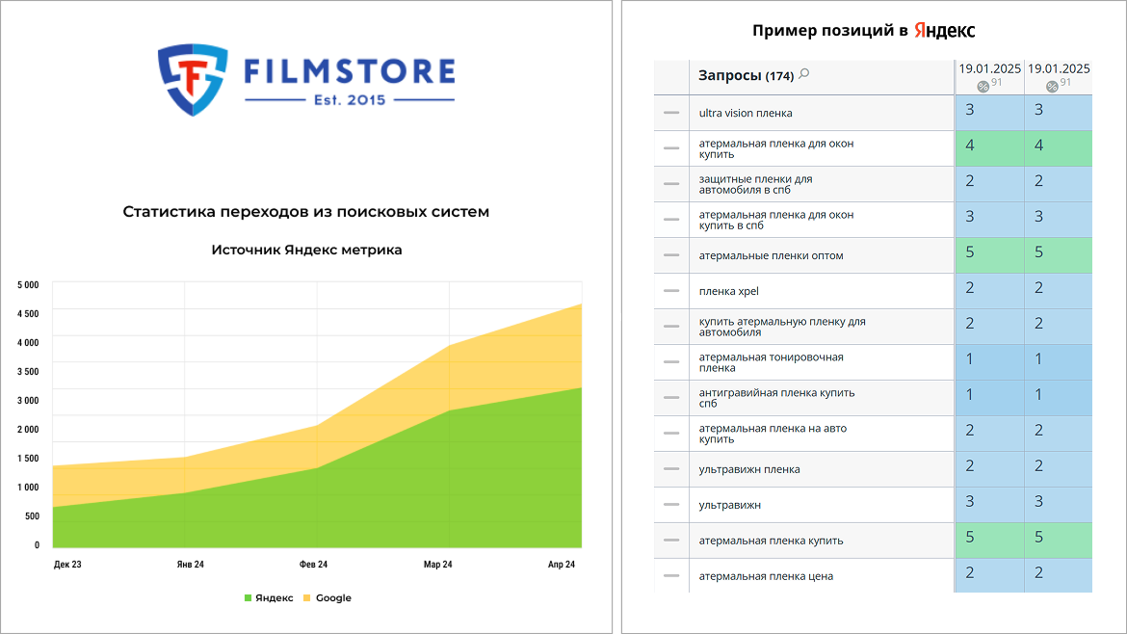Viewport: 1127px width, 634px height.
Task: Open the first 19.01.2025 date column header
Action: click(x=989, y=68)
